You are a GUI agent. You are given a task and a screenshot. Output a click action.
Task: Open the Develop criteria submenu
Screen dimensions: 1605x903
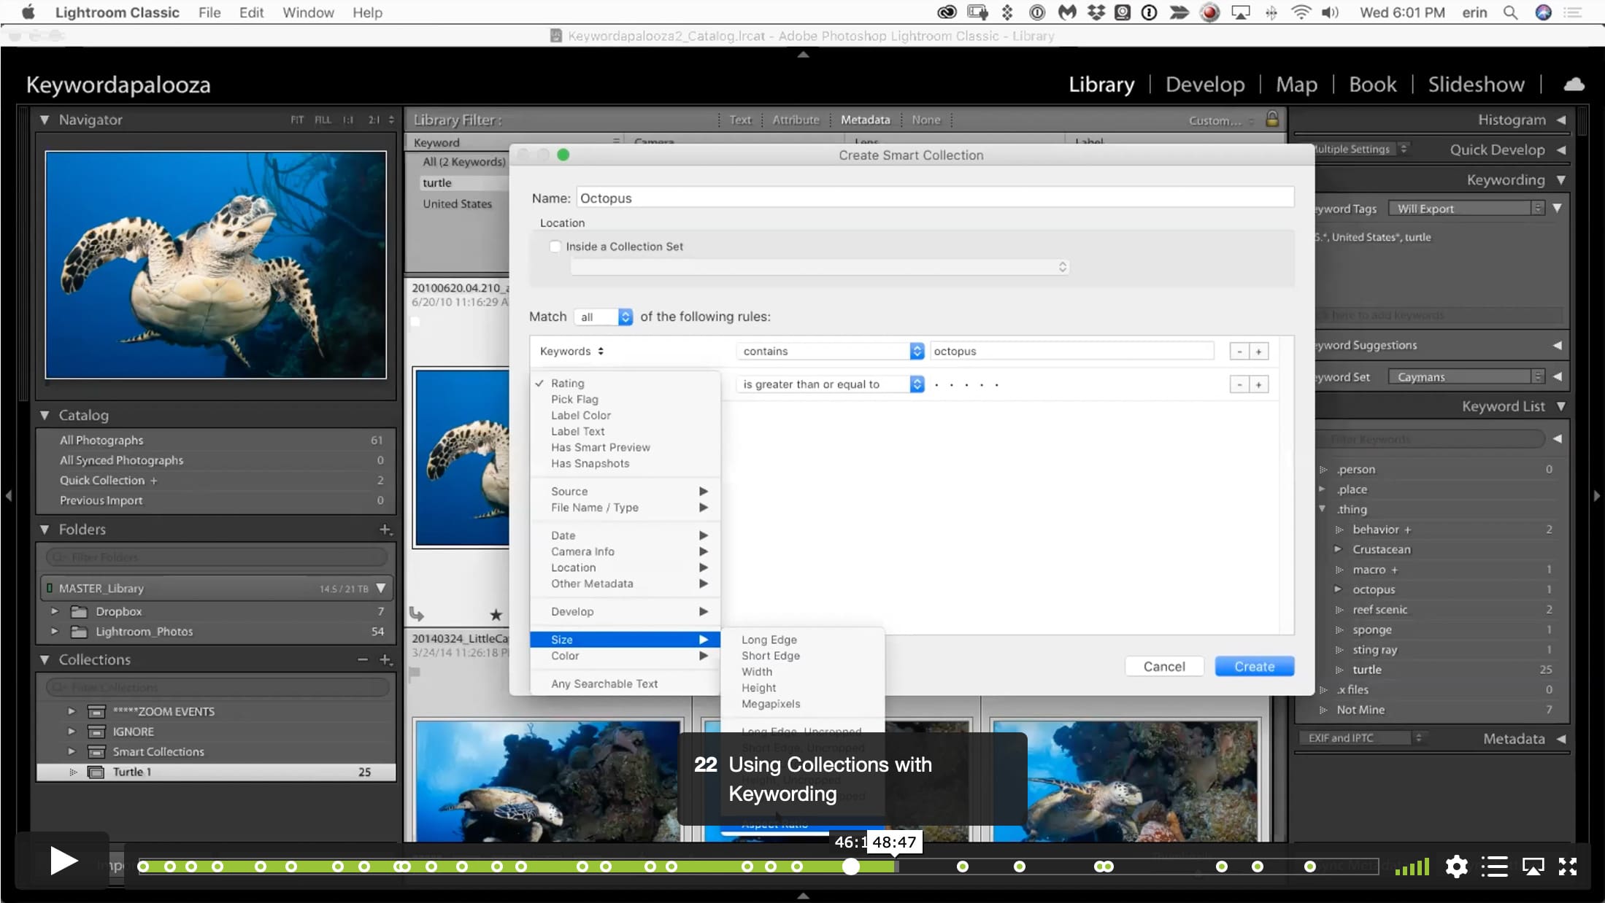625,611
